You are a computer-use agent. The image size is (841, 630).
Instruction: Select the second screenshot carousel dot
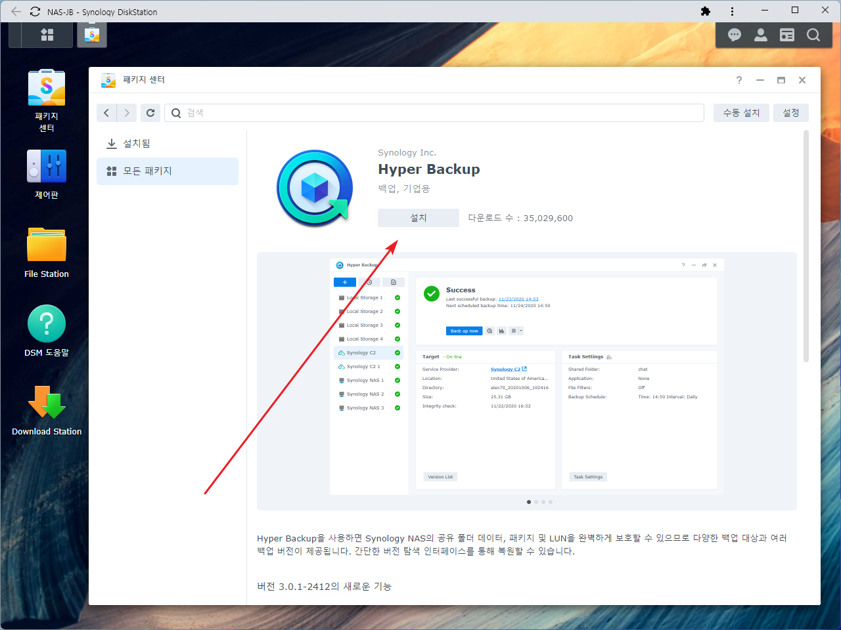(536, 502)
